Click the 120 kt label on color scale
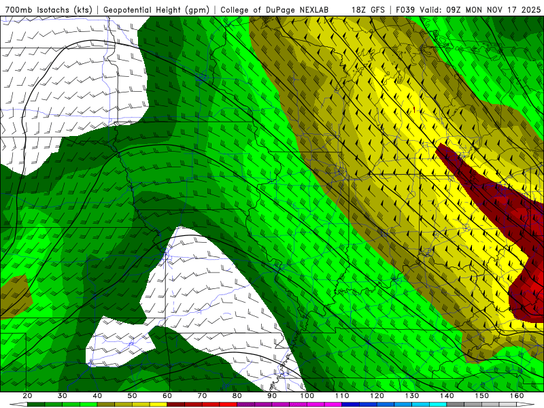Viewport: 544px width, 408px height. [377, 396]
